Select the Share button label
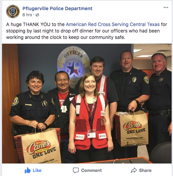 [145, 170]
